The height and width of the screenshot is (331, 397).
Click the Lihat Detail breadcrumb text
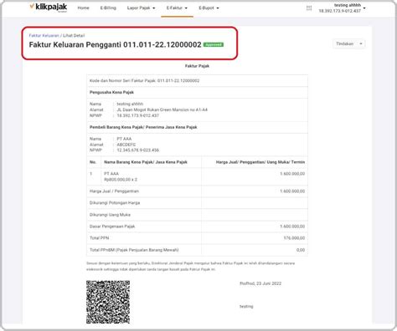tap(74, 35)
